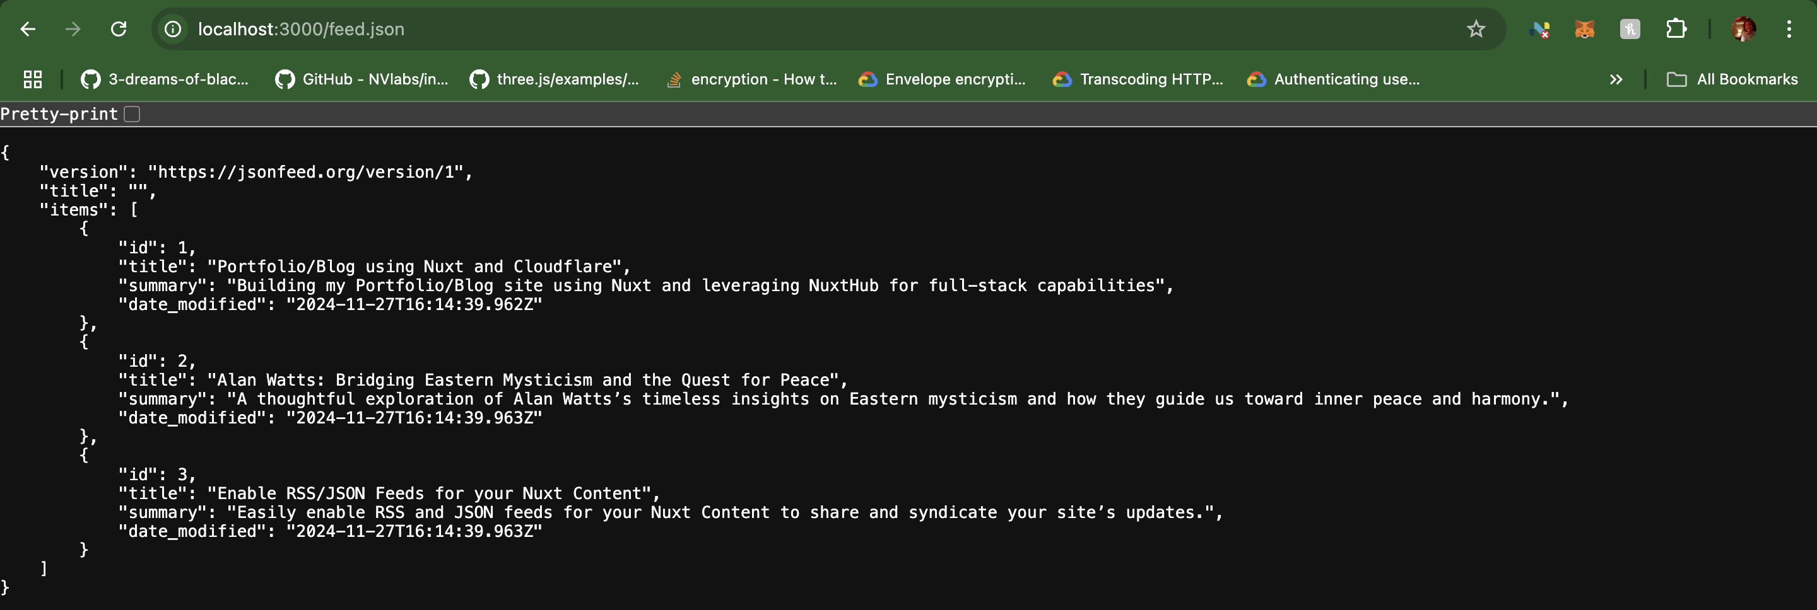
Task: Open the encryption - How t... bookmark
Action: [751, 79]
